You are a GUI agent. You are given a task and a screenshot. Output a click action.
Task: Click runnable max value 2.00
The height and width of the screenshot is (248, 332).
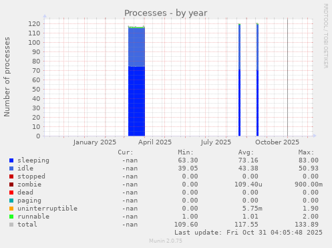311,217
